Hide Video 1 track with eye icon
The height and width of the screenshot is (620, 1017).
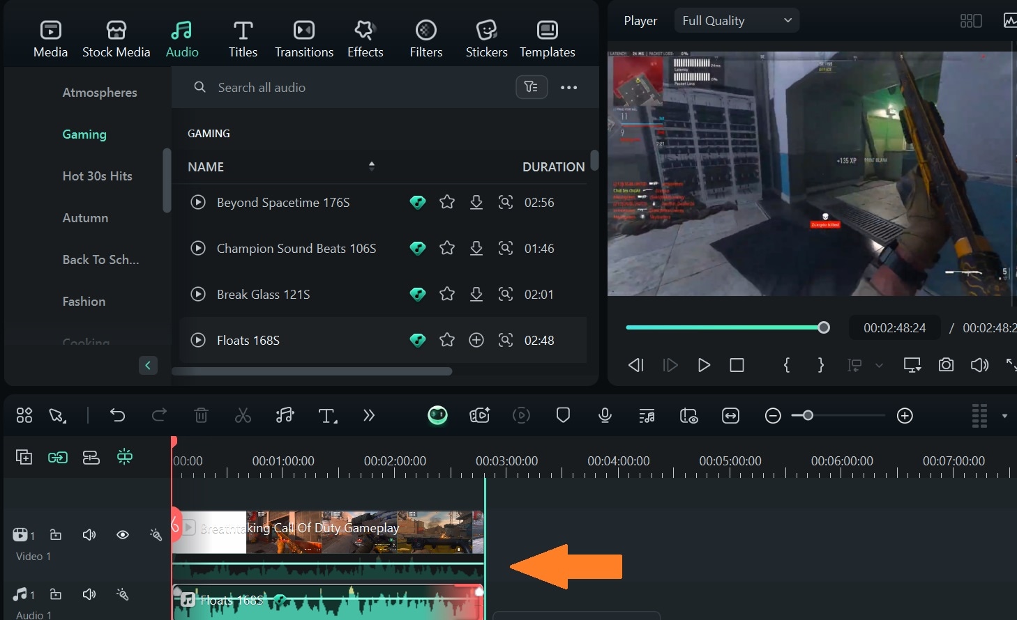coord(123,535)
